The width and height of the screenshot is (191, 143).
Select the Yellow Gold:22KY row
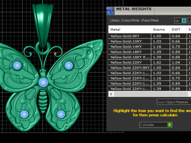click(150, 62)
